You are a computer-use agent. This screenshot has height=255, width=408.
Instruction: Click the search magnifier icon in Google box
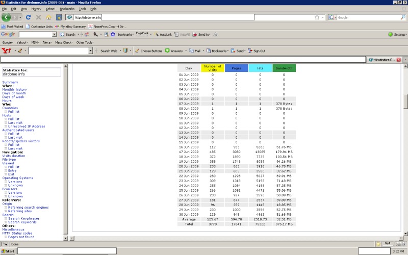pos(402,17)
